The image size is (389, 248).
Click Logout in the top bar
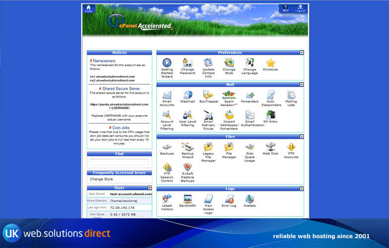(301, 8)
